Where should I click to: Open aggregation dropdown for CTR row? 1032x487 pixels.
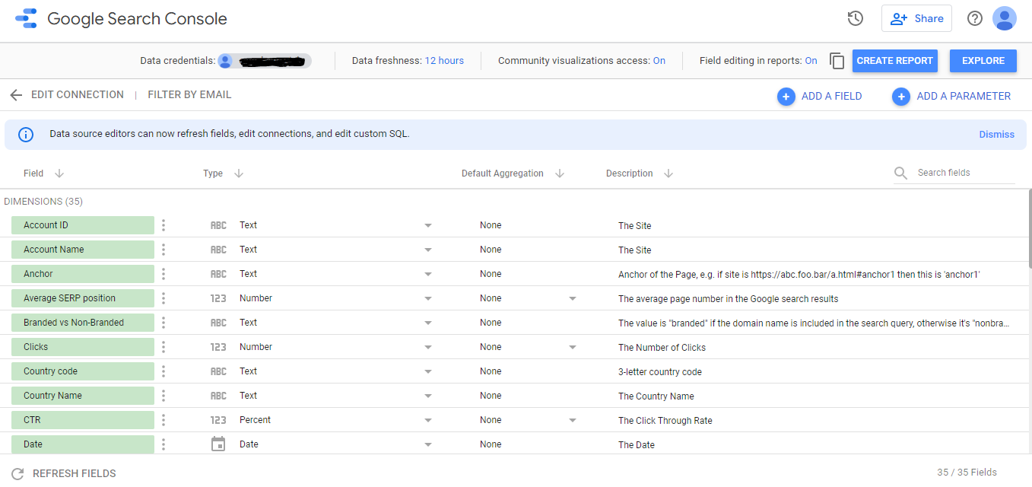click(573, 420)
